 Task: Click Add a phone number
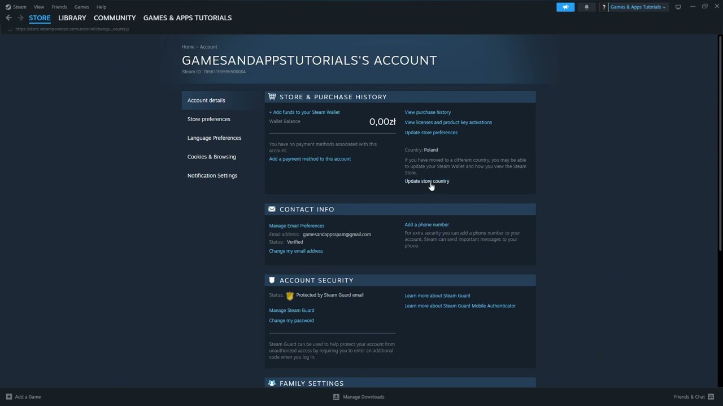[426, 224]
